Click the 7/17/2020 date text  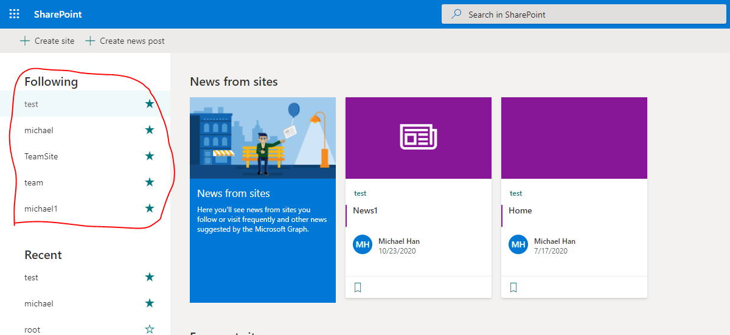pos(551,250)
